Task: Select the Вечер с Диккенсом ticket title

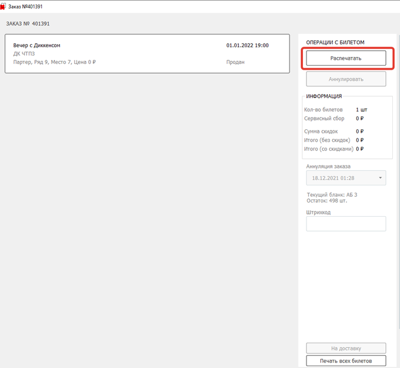Action: pyautogui.click(x=37, y=45)
